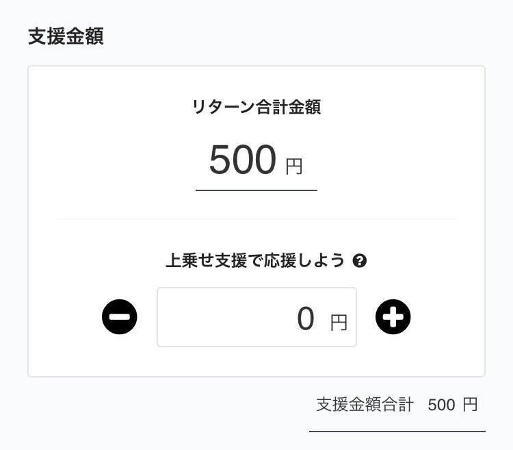Click empty area left of 支援金額合計 row
The width and height of the screenshot is (513, 450).
click(x=171, y=405)
